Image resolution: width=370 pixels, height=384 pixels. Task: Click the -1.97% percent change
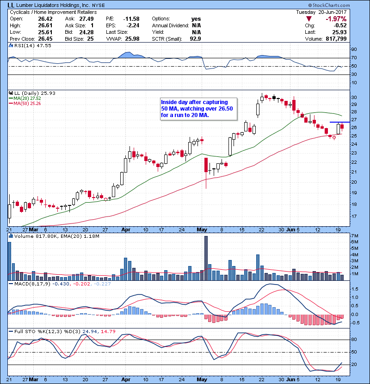click(336, 19)
